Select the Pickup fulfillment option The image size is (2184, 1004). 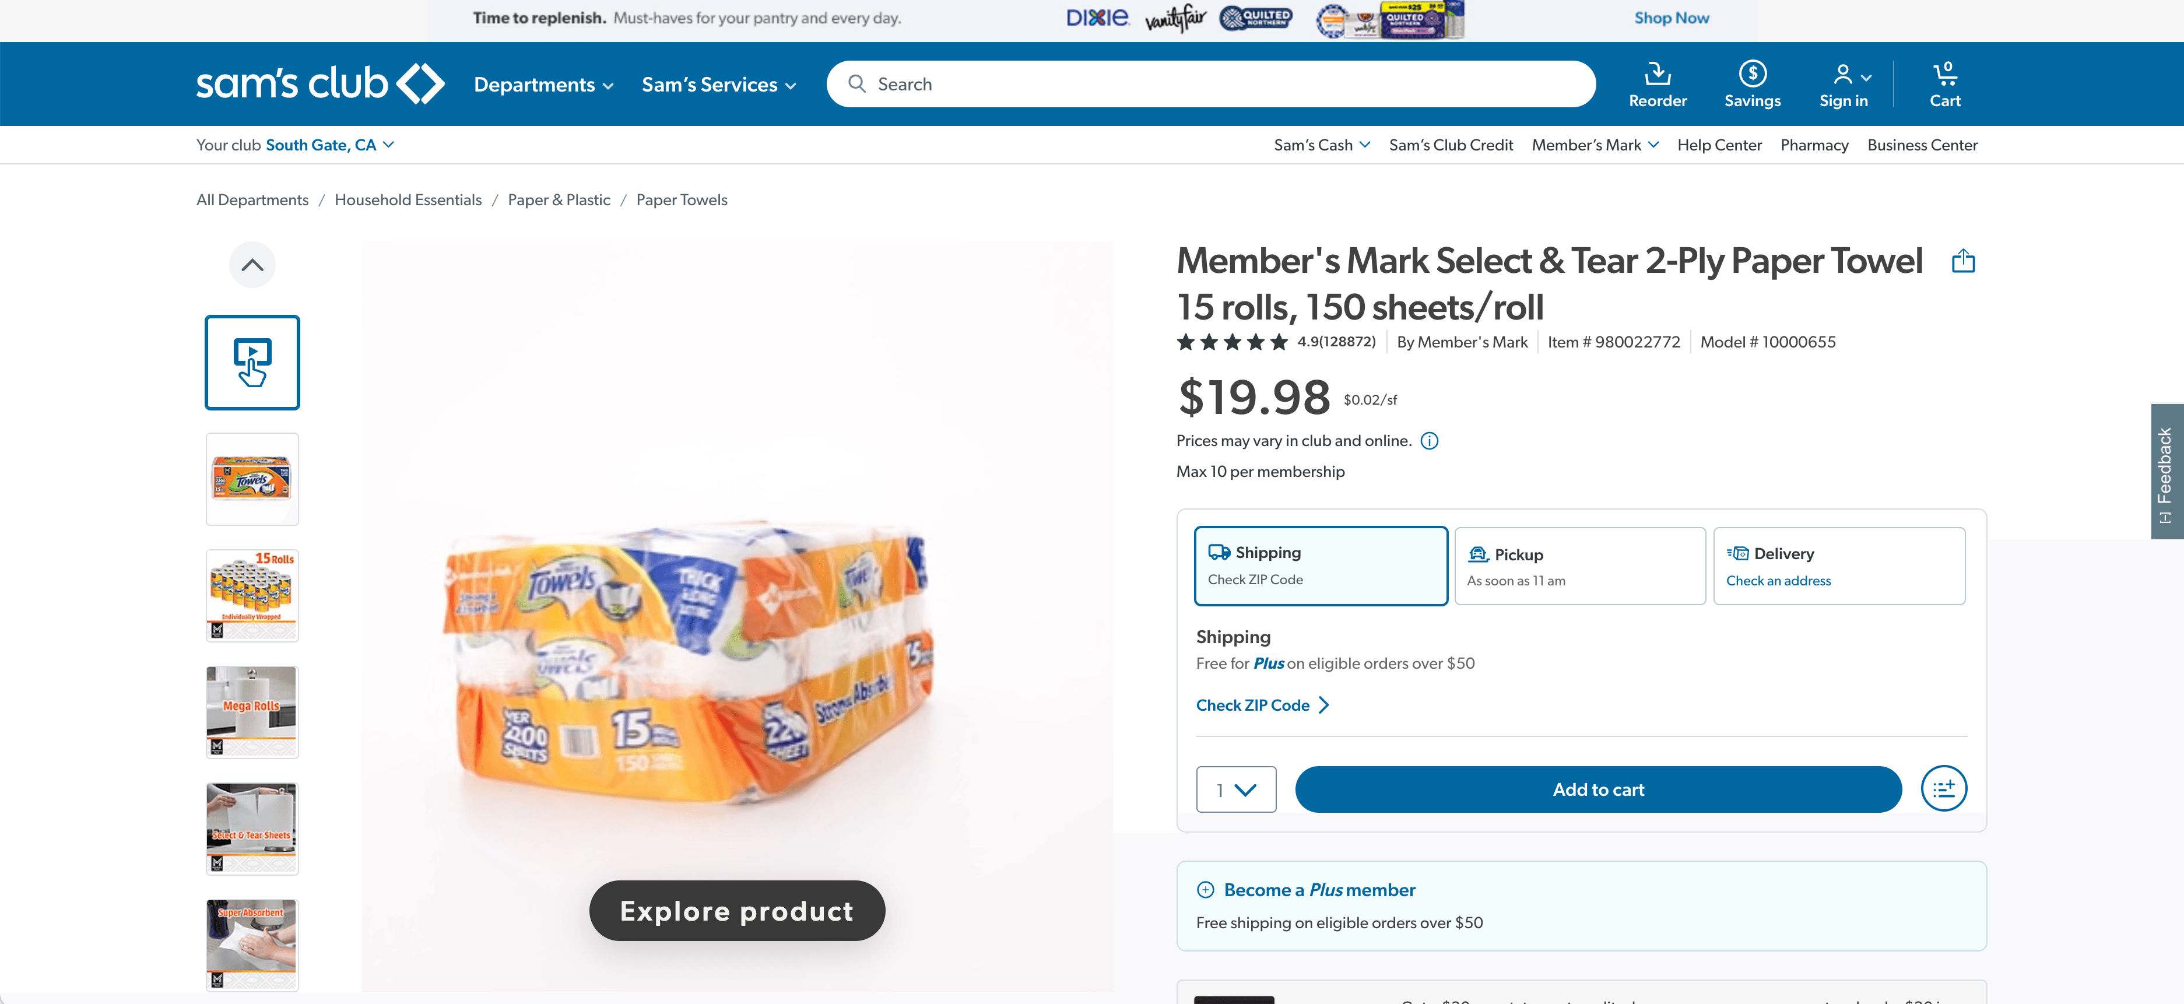[1579, 566]
